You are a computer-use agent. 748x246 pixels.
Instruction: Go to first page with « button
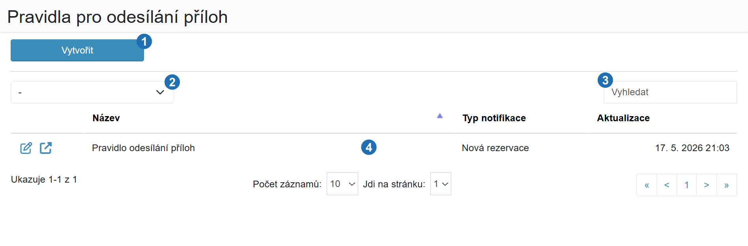[647, 185]
